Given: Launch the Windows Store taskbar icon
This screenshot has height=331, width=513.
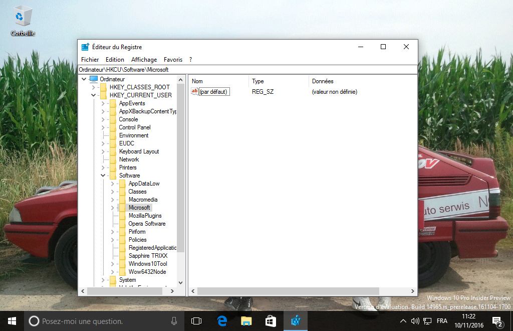Looking at the screenshot, I should [271, 321].
